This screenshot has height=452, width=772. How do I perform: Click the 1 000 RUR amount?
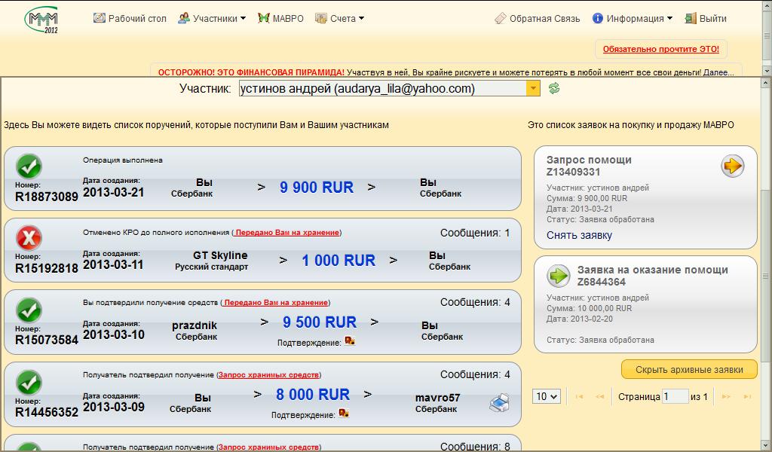(x=339, y=260)
